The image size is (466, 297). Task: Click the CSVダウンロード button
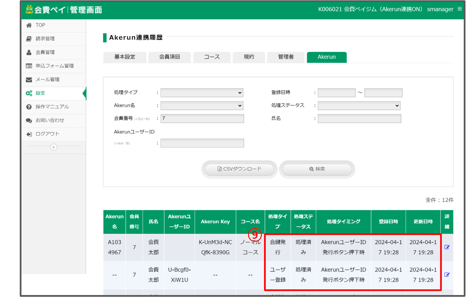tap(239, 169)
